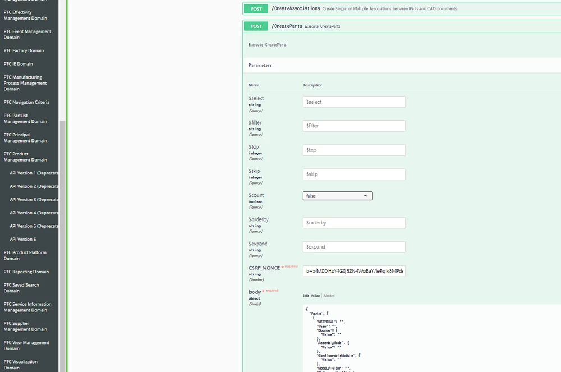Screen dimensions: 561x372
Task: Open PTC Event Management Domain
Action: point(28,34)
